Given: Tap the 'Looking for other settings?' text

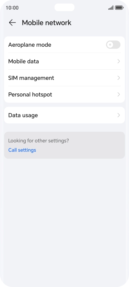Looking at the screenshot, I should click(39, 141).
